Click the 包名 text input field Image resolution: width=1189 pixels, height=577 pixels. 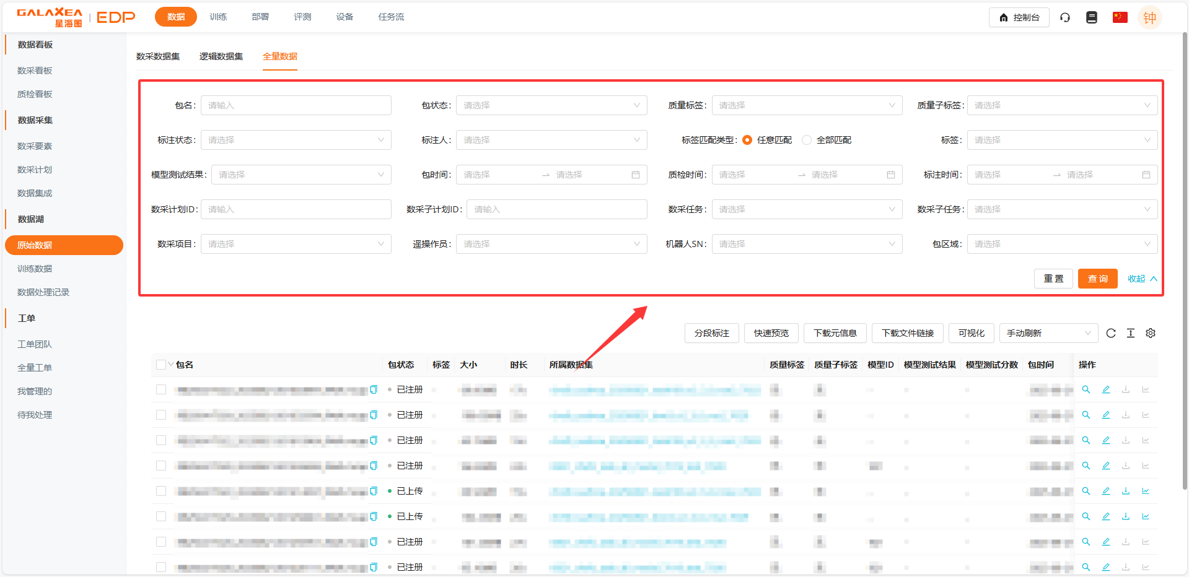pos(296,105)
